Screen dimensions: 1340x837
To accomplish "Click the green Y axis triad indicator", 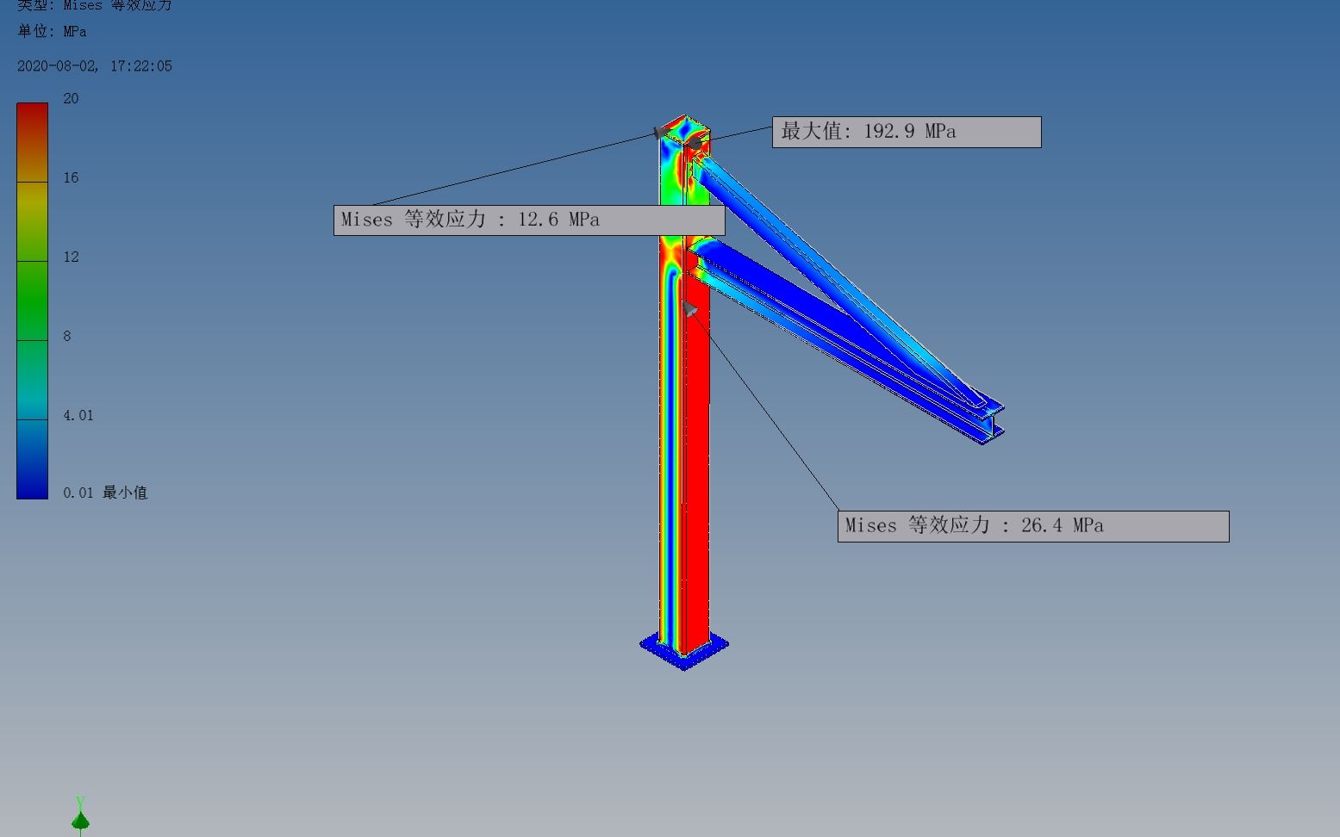I will (80, 816).
